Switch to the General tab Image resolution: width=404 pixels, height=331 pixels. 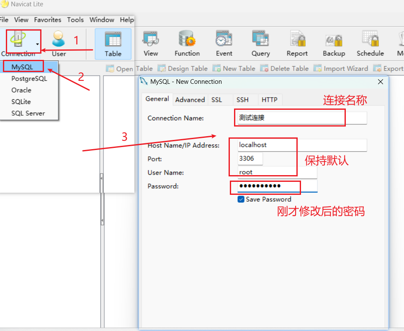pyautogui.click(x=157, y=99)
